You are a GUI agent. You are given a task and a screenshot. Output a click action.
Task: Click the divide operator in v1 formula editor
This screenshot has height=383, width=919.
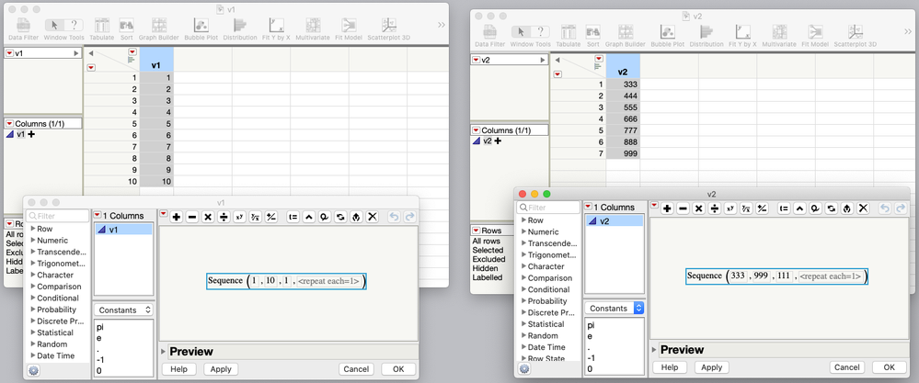tap(224, 217)
